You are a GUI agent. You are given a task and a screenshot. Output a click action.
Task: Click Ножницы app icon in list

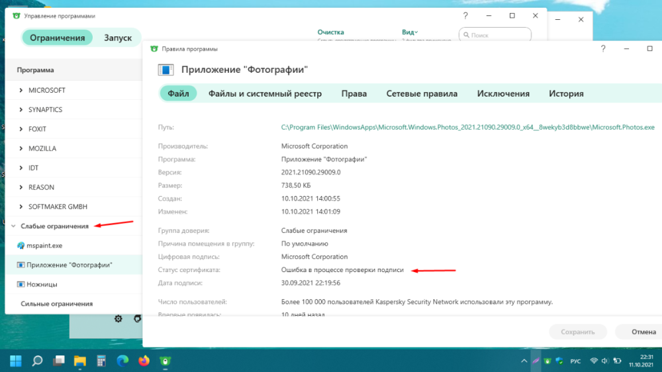(x=21, y=284)
